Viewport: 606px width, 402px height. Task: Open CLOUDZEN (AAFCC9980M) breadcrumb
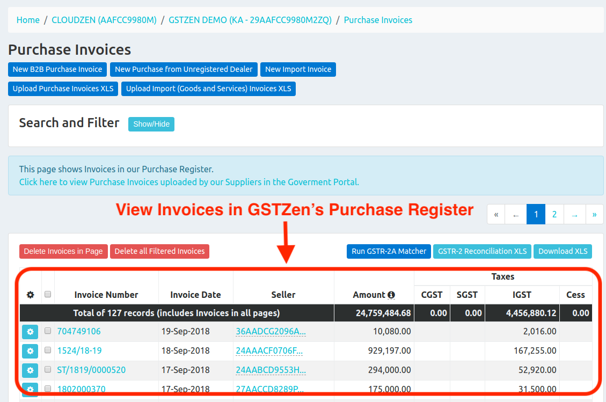pos(104,20)
